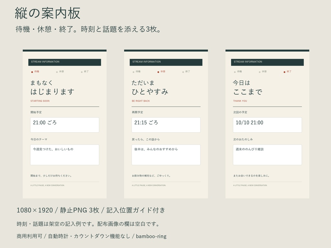The width and height of the screenshot is (331, 248).
Task: Click the STREAM INFORMATION header of third card
Action: pyautogui.click(x=267, y=62)
